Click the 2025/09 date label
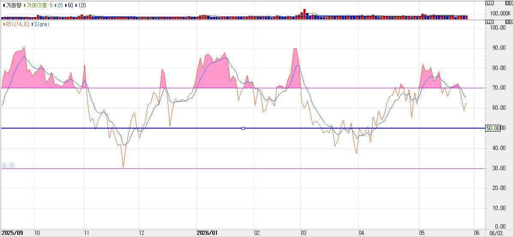This screenshot has height=237, width=513. point(12,233)
